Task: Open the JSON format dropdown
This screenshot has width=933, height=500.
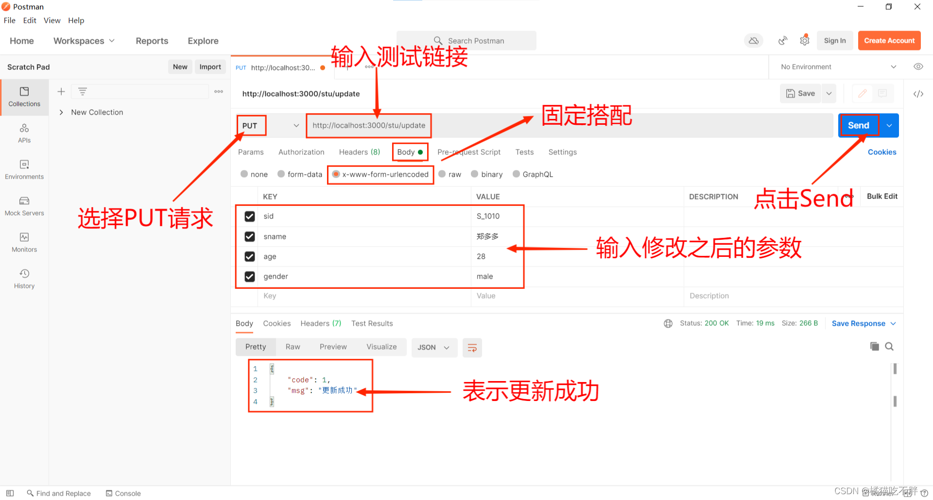Action: [434, 348]
